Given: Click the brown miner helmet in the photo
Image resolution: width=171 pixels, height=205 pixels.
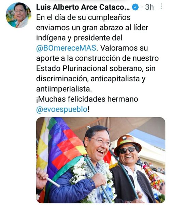Looking at the screenshot, I should click(127, 143).
